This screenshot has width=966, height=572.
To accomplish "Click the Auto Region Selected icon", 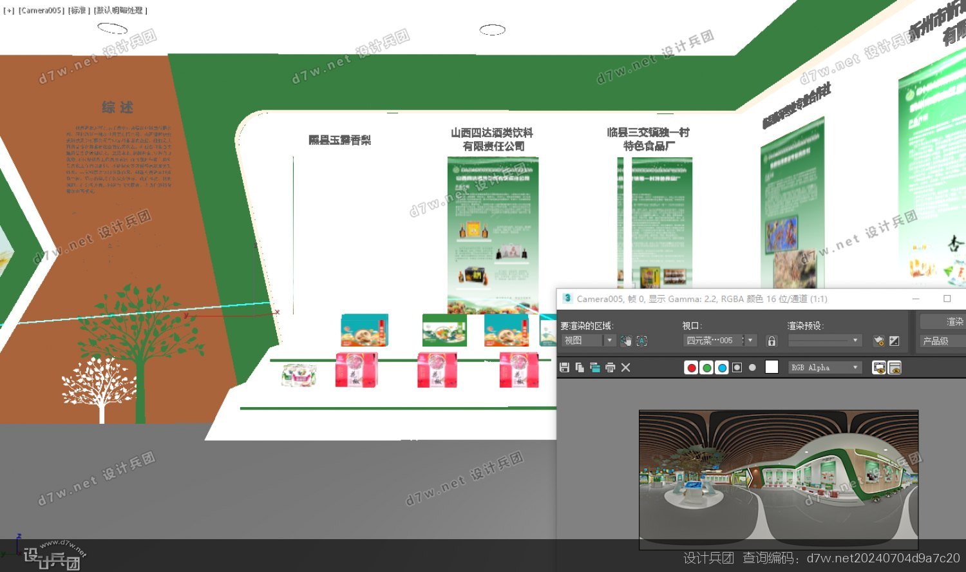I will (x=641, y=341).
